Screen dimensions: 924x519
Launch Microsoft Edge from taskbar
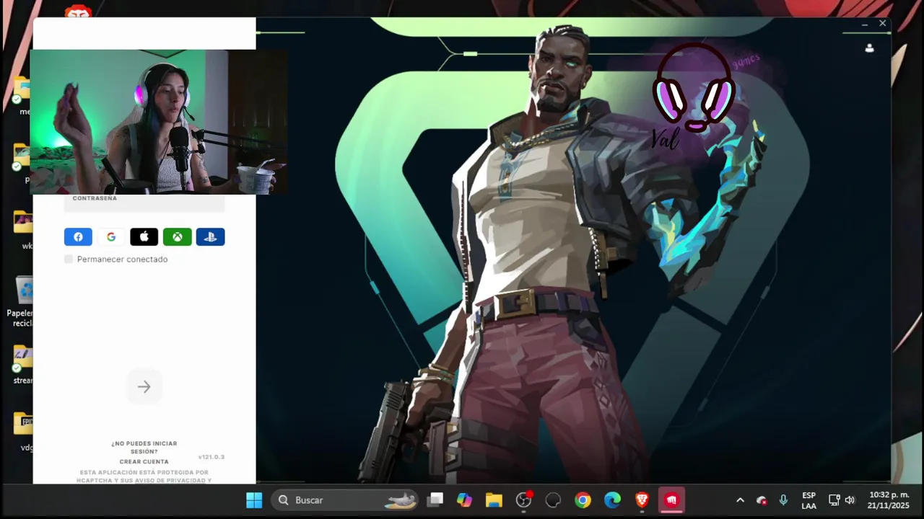pyautogui.click(x=613, y=500)
